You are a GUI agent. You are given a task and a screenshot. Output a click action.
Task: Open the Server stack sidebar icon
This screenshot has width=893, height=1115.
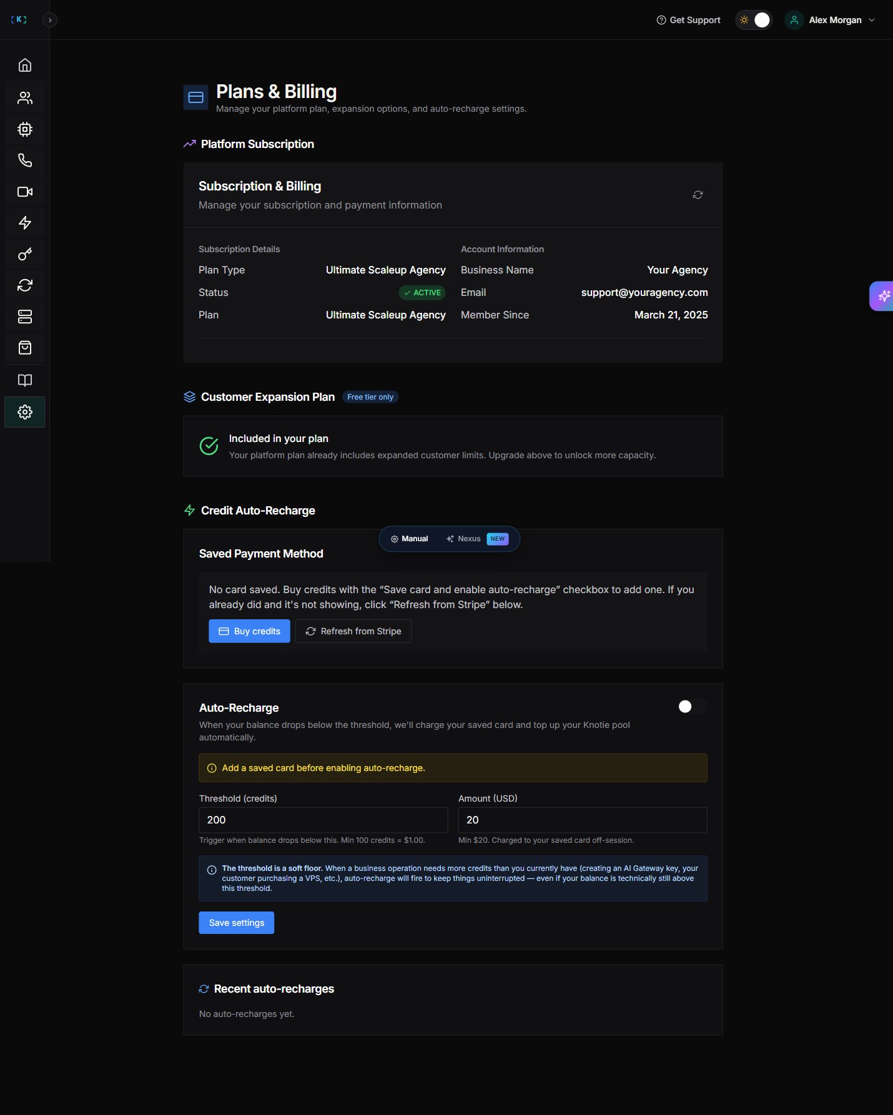(x=25, y=317)
